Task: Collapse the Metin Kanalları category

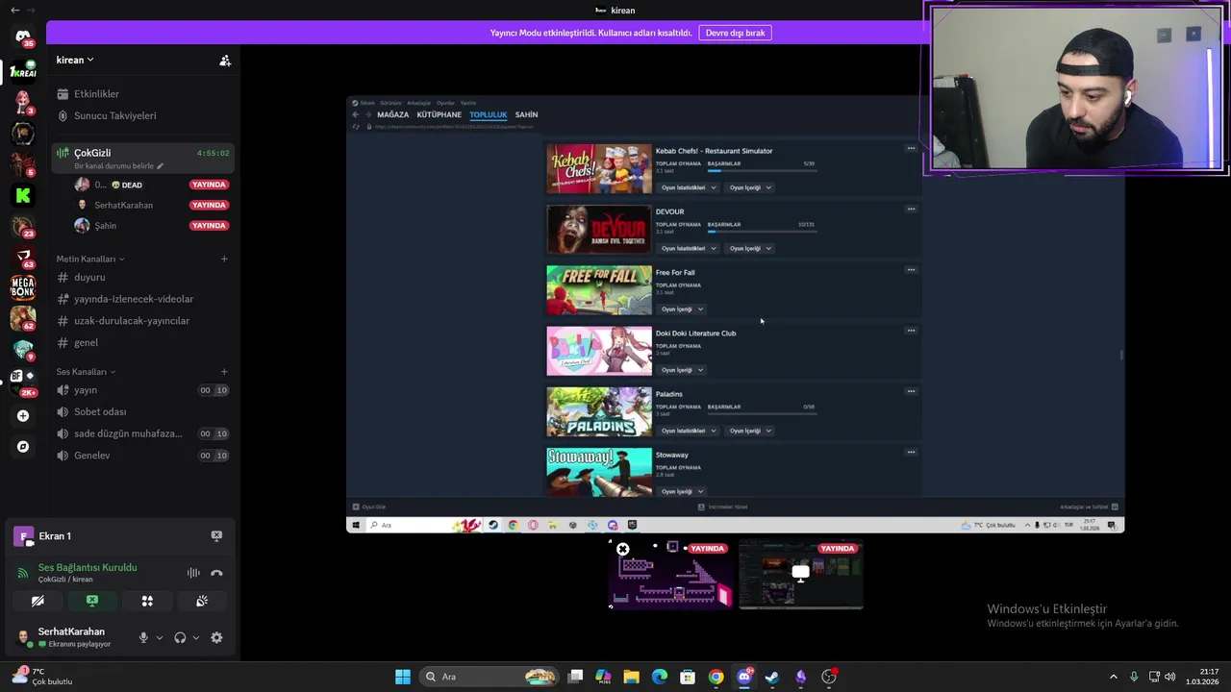Action: point(89,259)
